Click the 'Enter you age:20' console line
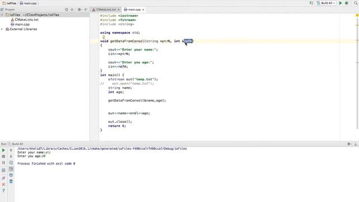Image resolution: width=359 pixels, height=202 pixels. (x=31, y=156)
